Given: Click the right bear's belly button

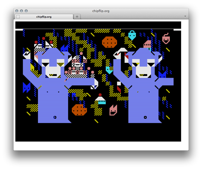Looking at the screenshot, I should point(145,117).
